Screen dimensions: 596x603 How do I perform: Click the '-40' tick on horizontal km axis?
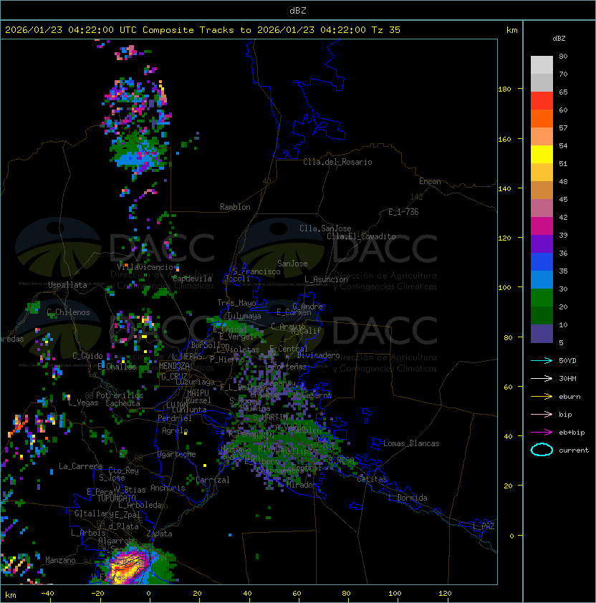coord(47,594)
